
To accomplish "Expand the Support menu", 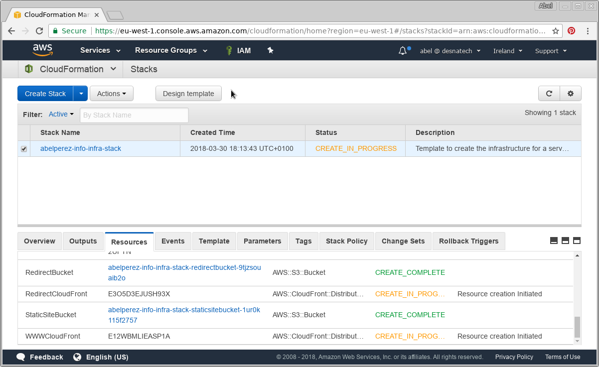I will tap(551, 51).
